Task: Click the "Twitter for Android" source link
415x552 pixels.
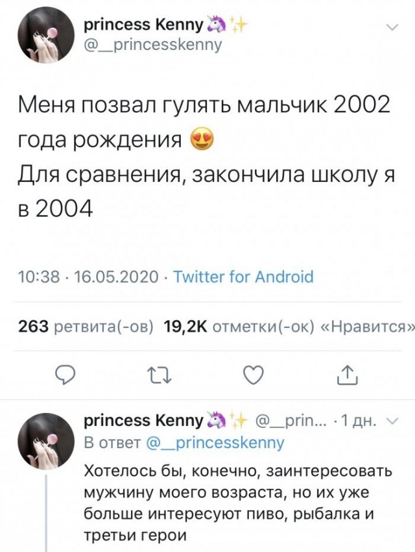Action: (244, 277)
